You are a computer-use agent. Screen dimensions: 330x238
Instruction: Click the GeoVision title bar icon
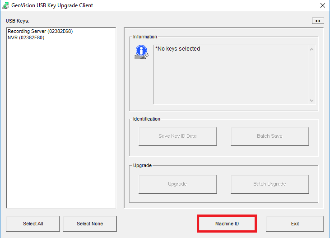point(5,5)
